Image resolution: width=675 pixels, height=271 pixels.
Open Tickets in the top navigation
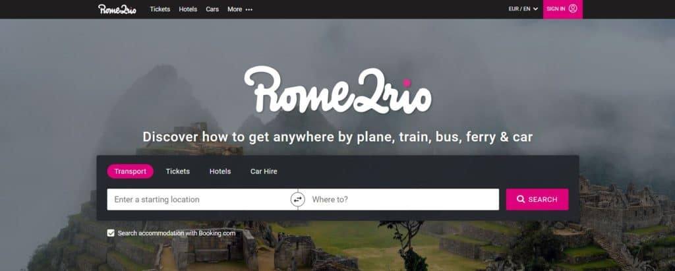[160, 9]
